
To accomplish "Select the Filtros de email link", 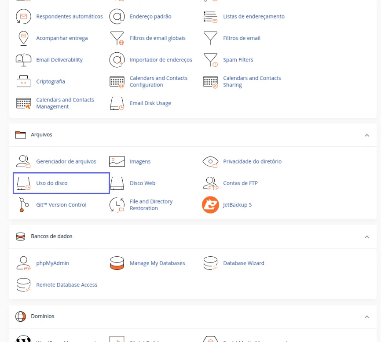I will click(x=242, y=38).
